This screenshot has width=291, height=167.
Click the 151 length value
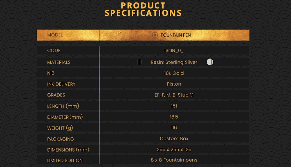click(174, 106)
